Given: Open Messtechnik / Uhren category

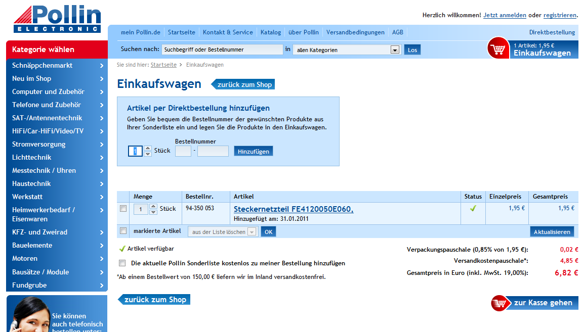Looking at the screenshot, I should coord(57,170).
